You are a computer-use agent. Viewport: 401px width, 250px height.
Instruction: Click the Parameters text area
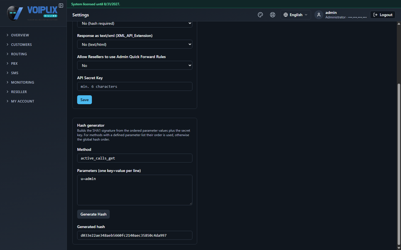click(x=135, y=190)
